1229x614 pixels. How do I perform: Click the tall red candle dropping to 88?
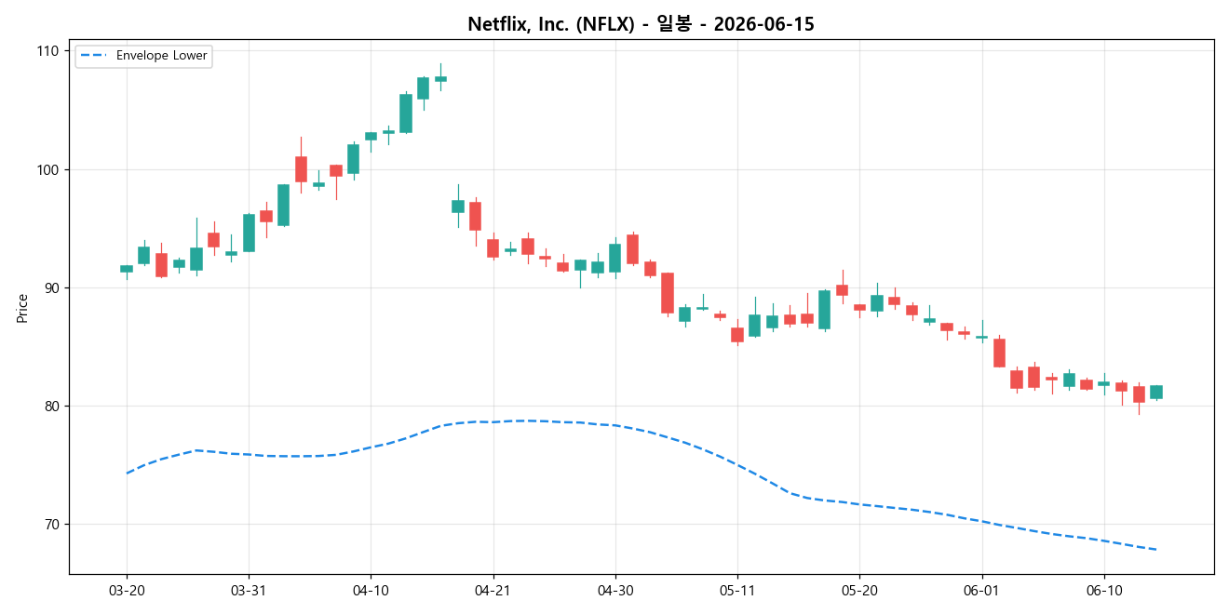(x=668, y=293)
